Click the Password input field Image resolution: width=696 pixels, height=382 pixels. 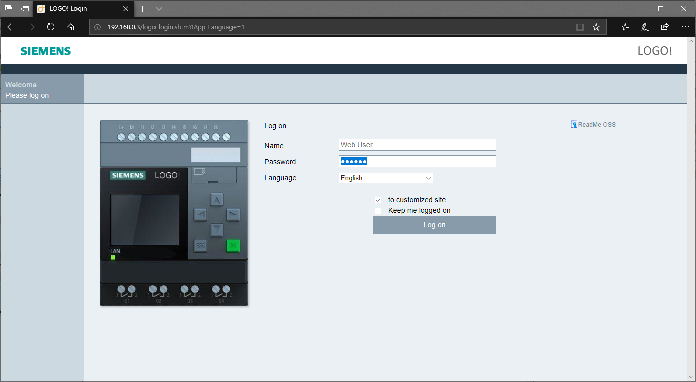[x=417, y=161]
